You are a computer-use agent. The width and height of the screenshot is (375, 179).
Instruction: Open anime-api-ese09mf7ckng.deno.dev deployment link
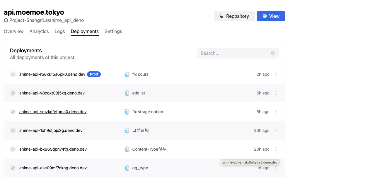pyautogui.click(x=53, y=168)
